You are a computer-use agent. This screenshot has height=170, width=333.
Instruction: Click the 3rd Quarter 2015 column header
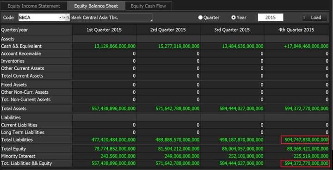[x=232, y=30]
